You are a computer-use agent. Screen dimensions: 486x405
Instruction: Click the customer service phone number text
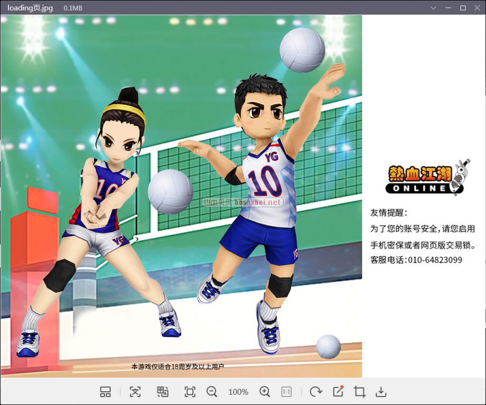[x=416, y=259]
